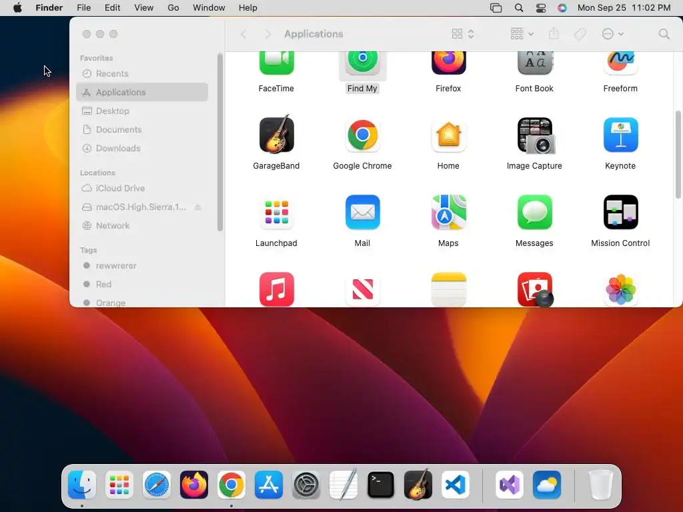Screen dimensions: 683x512
Task: Click the date and time in menu bar
Action: click(624, 8)
